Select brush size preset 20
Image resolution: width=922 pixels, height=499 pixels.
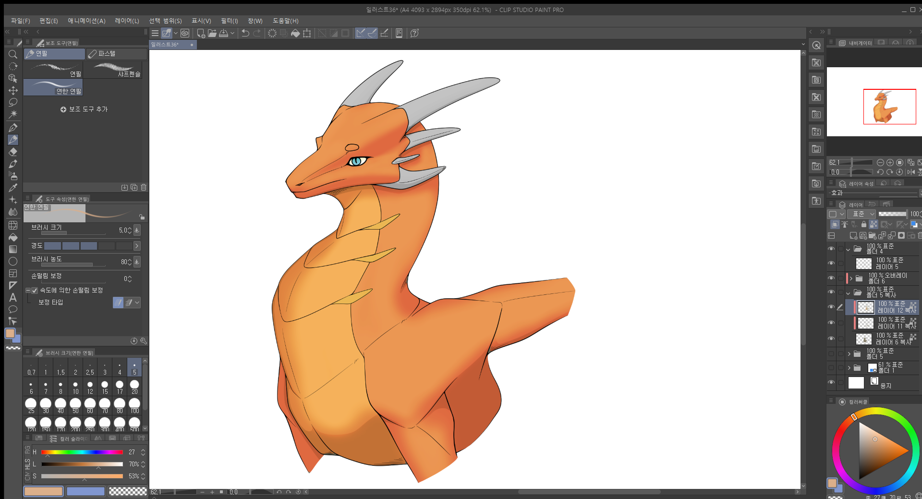tap(134, 387)
